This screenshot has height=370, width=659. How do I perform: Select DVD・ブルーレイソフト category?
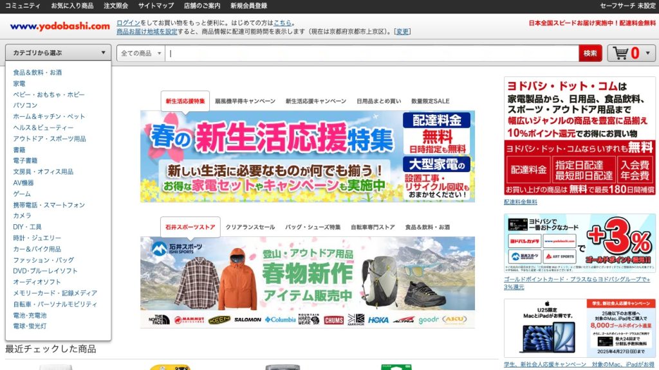(x=45, y=271)
